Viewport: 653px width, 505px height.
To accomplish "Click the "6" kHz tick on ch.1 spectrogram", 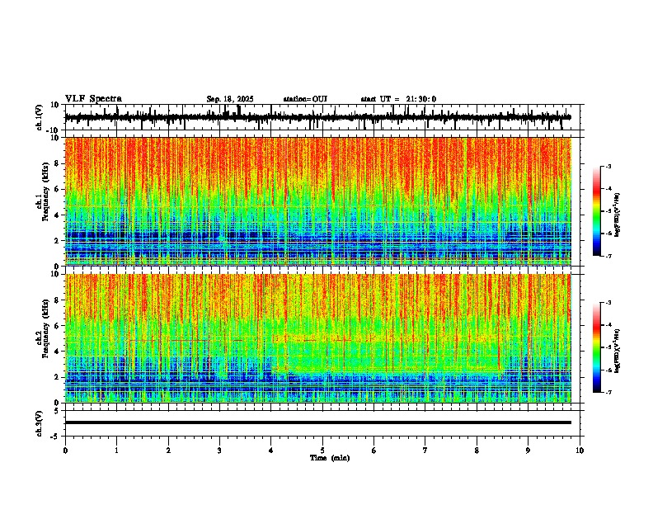I will coord(58,190).
